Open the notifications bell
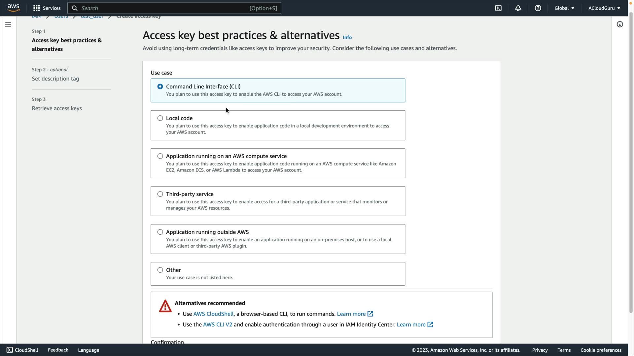The image size is (634, 356). [x=518, y=8]
